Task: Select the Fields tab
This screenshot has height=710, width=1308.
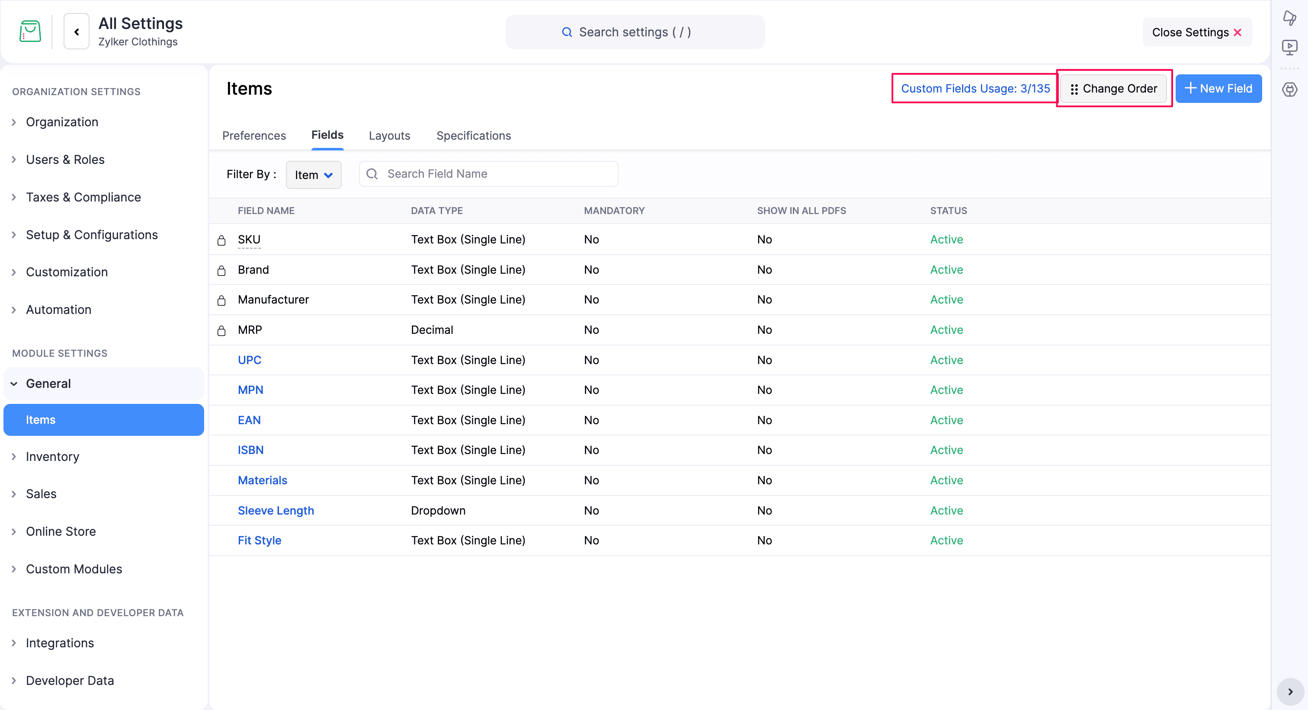Action: point(327,135)
